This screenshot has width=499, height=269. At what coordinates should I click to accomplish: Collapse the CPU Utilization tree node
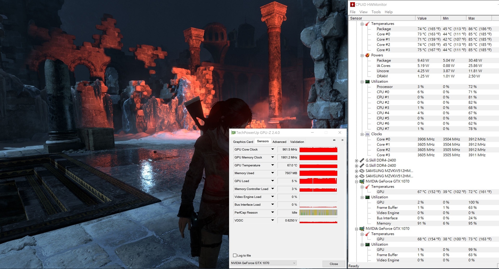coord(362,82)
